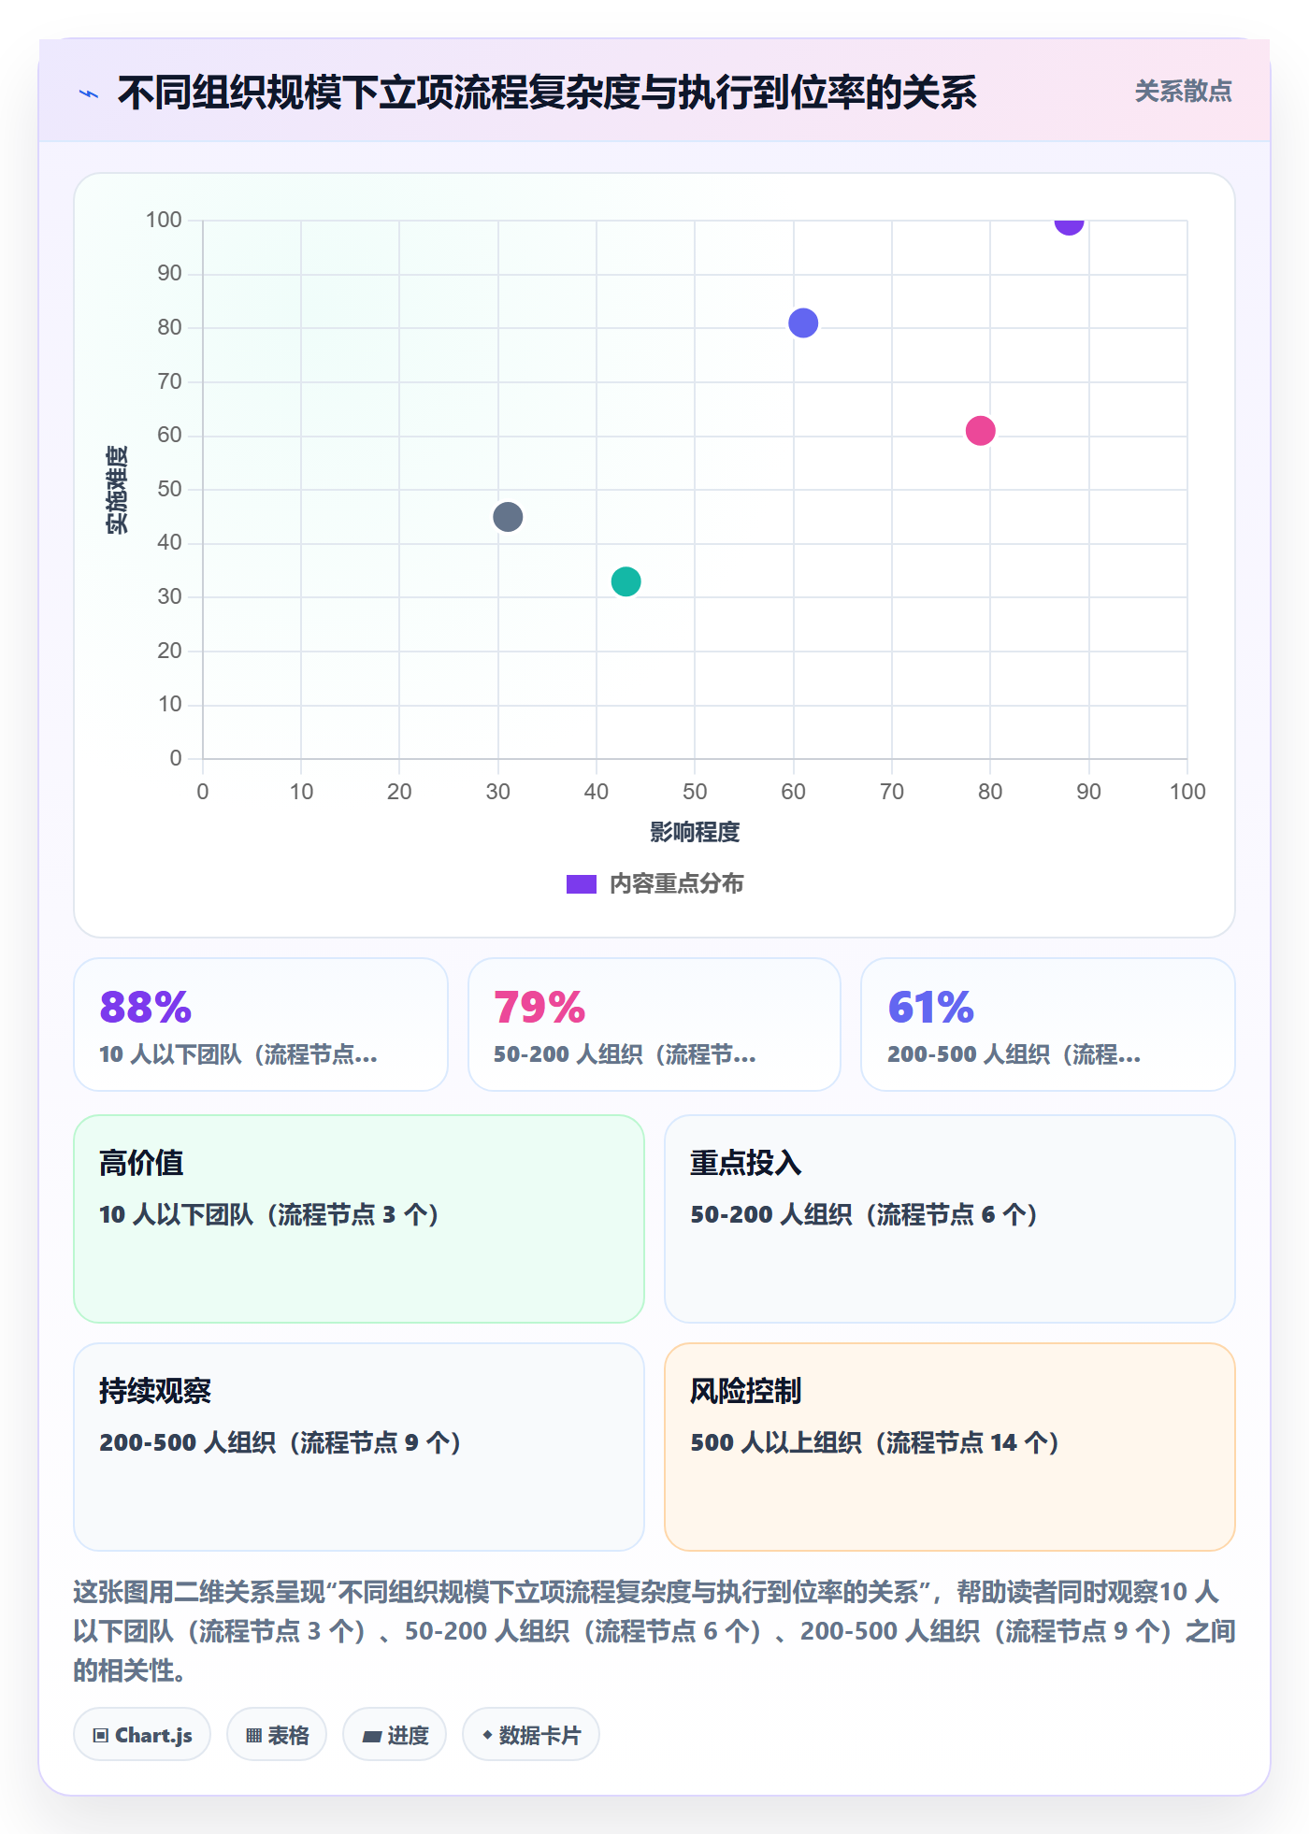Click the x-axis tick label 50

[x=695, y=792]
